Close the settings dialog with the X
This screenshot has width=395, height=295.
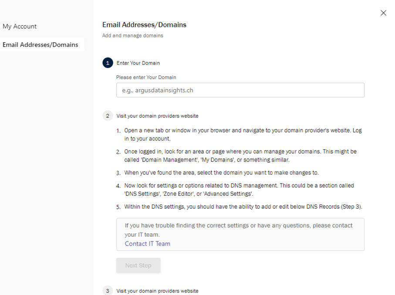click(x=383, y=13)
